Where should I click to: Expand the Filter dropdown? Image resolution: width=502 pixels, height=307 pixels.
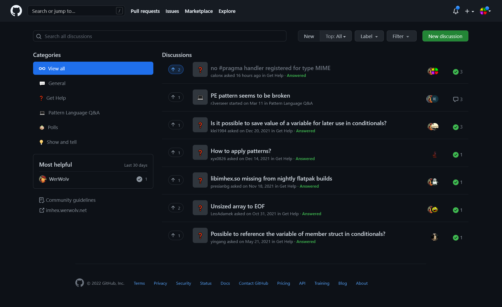401,36
